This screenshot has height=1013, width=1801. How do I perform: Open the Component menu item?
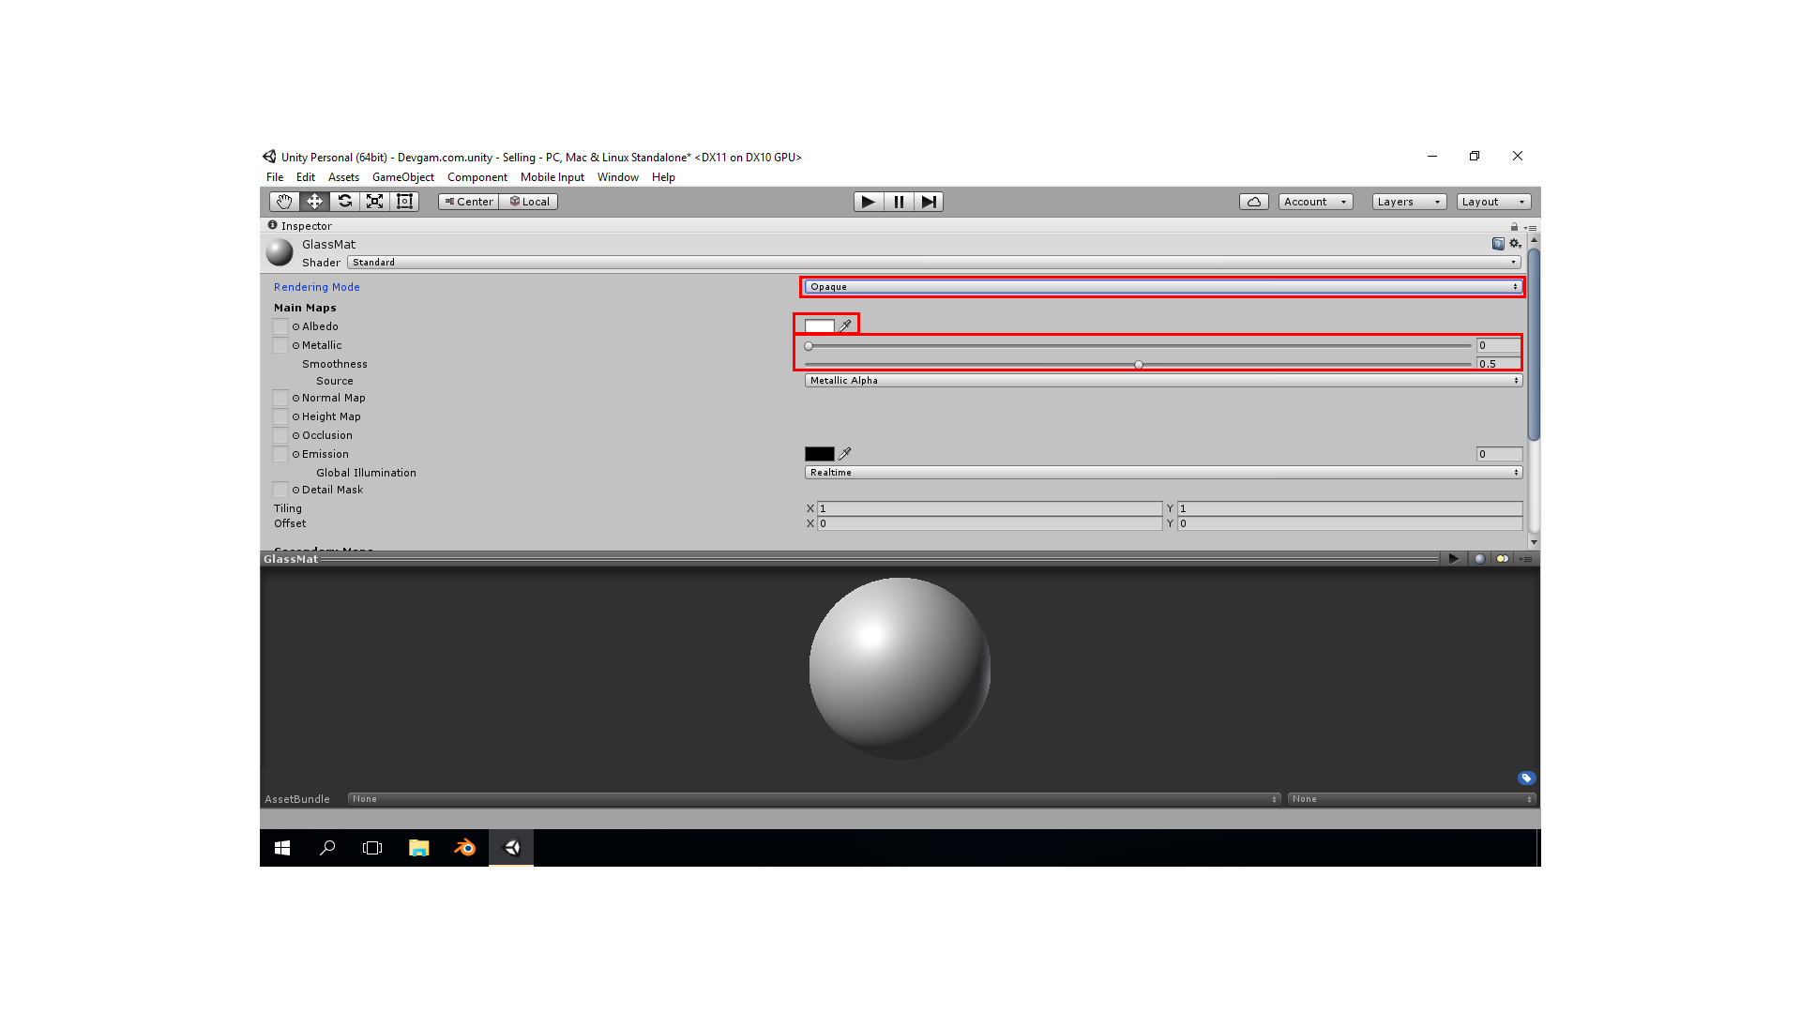coord(477,177)
